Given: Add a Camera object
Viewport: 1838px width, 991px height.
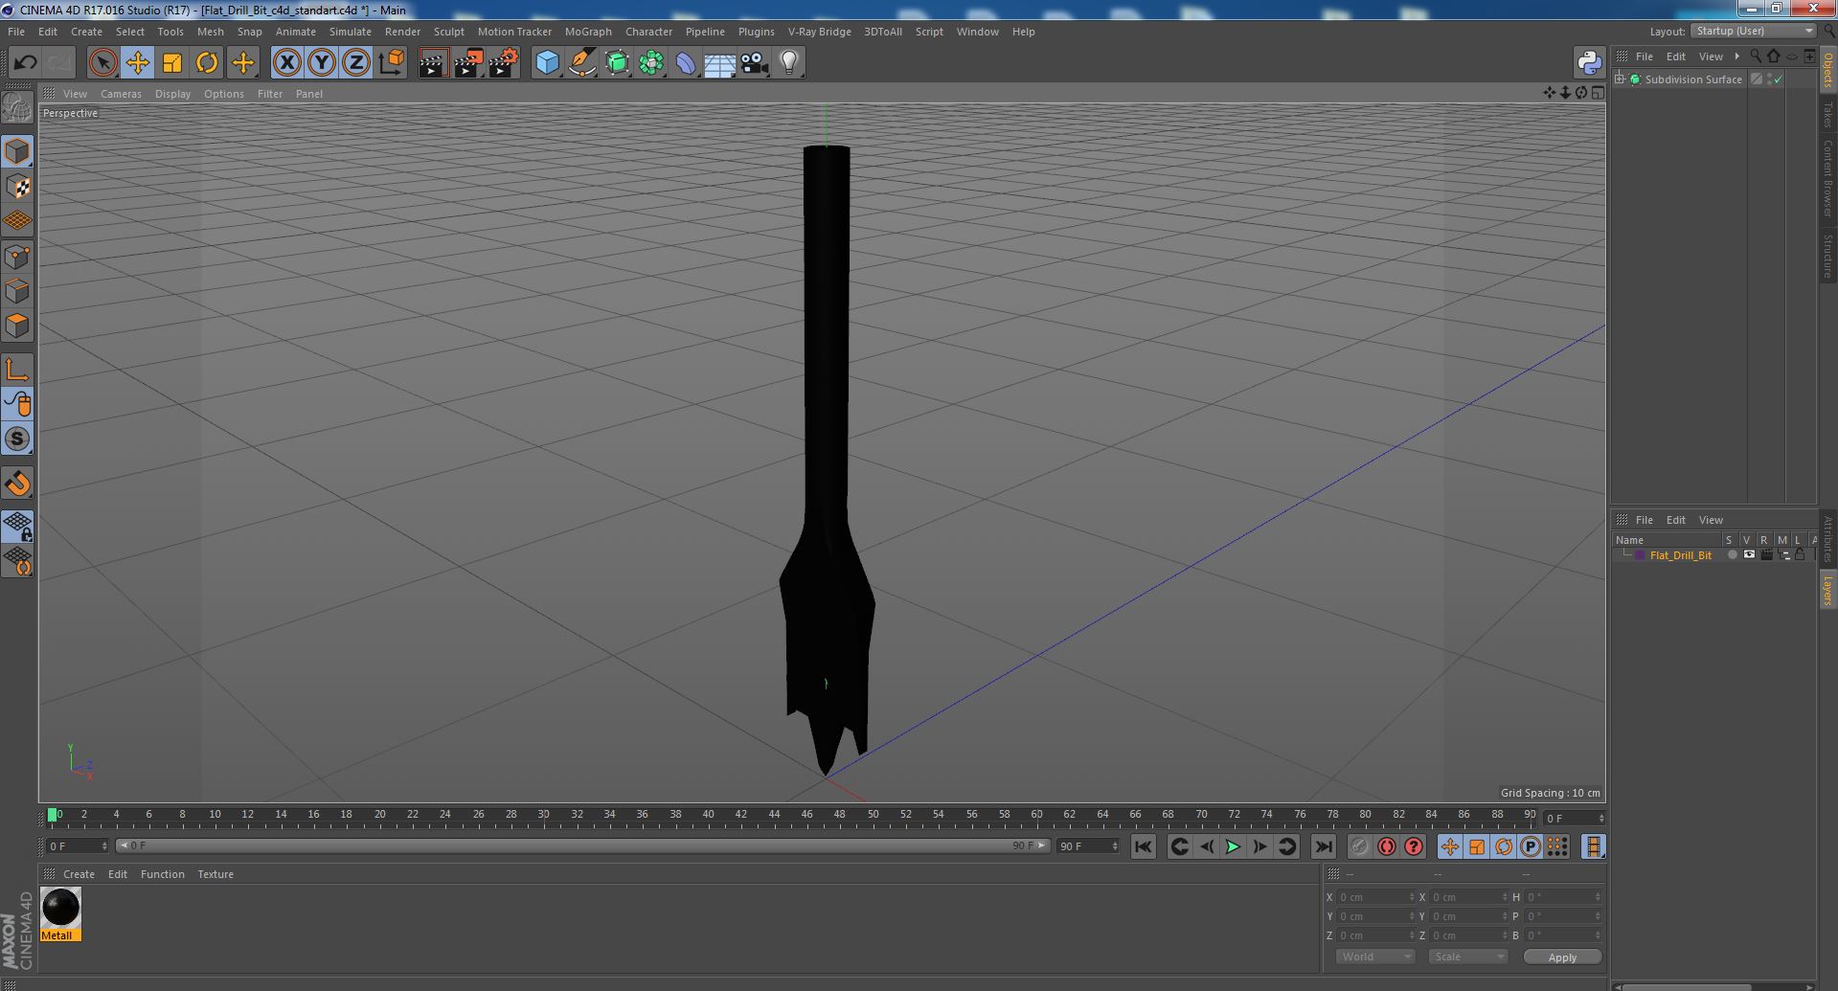Looking at the screenshot, I should click(755, 63).
